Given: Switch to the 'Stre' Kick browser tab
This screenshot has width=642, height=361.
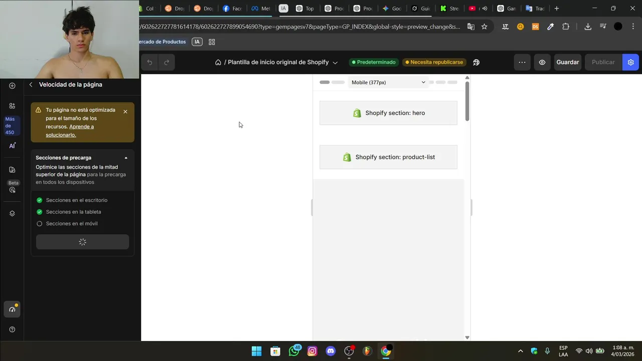Looking at the screenshot, I should coord(450,9).
